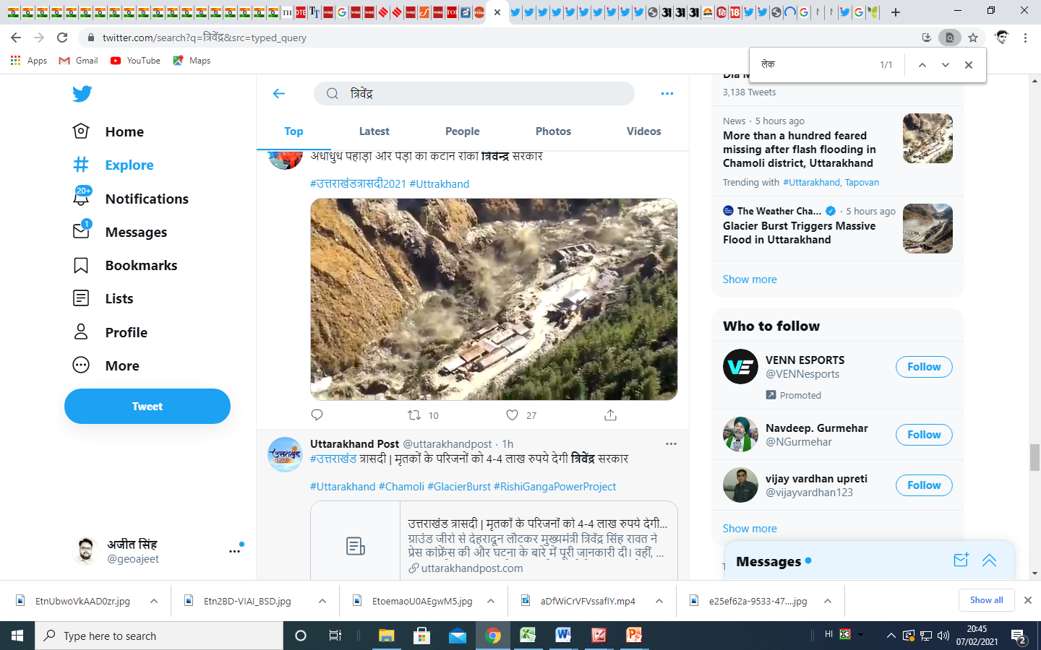Compose new message in Messages drawer
This screenshot has width=1041, height=650.
tap(961, 560)
